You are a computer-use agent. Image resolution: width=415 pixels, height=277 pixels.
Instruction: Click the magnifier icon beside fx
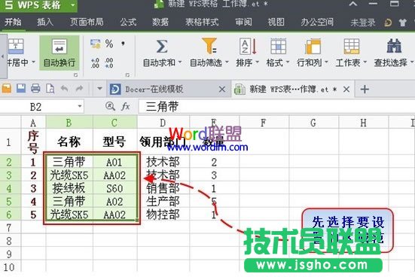(110, 106)
